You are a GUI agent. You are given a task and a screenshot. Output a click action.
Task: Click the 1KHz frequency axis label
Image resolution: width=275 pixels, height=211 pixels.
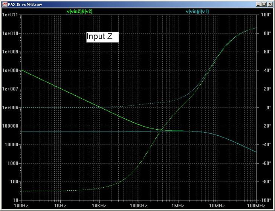click(60, 206)
